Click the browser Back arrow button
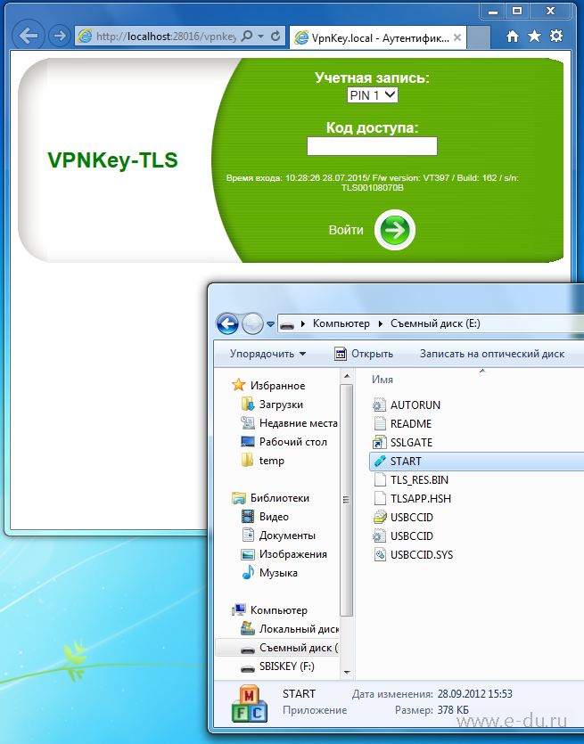Screen dimensions: 584x744 click(x=29, y=36)
